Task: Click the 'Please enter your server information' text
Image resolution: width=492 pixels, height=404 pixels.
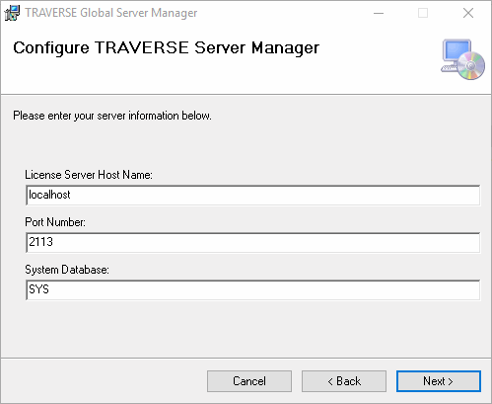Action: click(112, 116)
